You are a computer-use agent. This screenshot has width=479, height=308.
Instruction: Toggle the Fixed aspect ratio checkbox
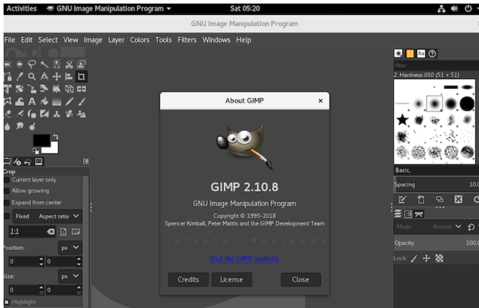click(x=7, y=216)
